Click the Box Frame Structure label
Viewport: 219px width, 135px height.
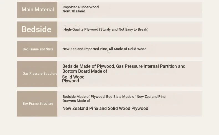(x=38, y=104)
